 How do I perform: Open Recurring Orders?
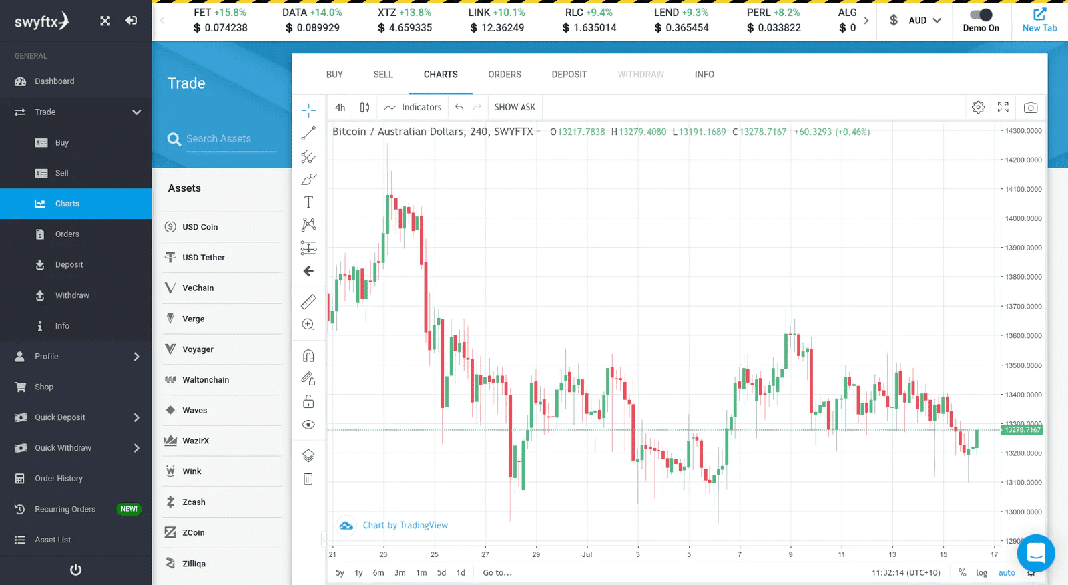[x=76, y=509]
